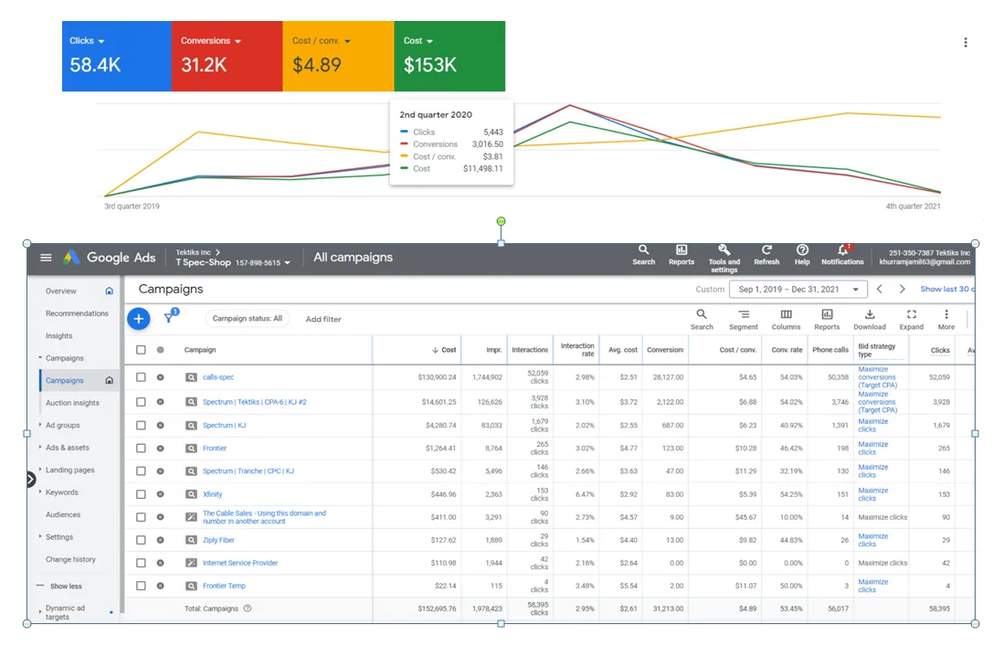Open the Columns icon in table toolbar

click(x=786, y=315)
